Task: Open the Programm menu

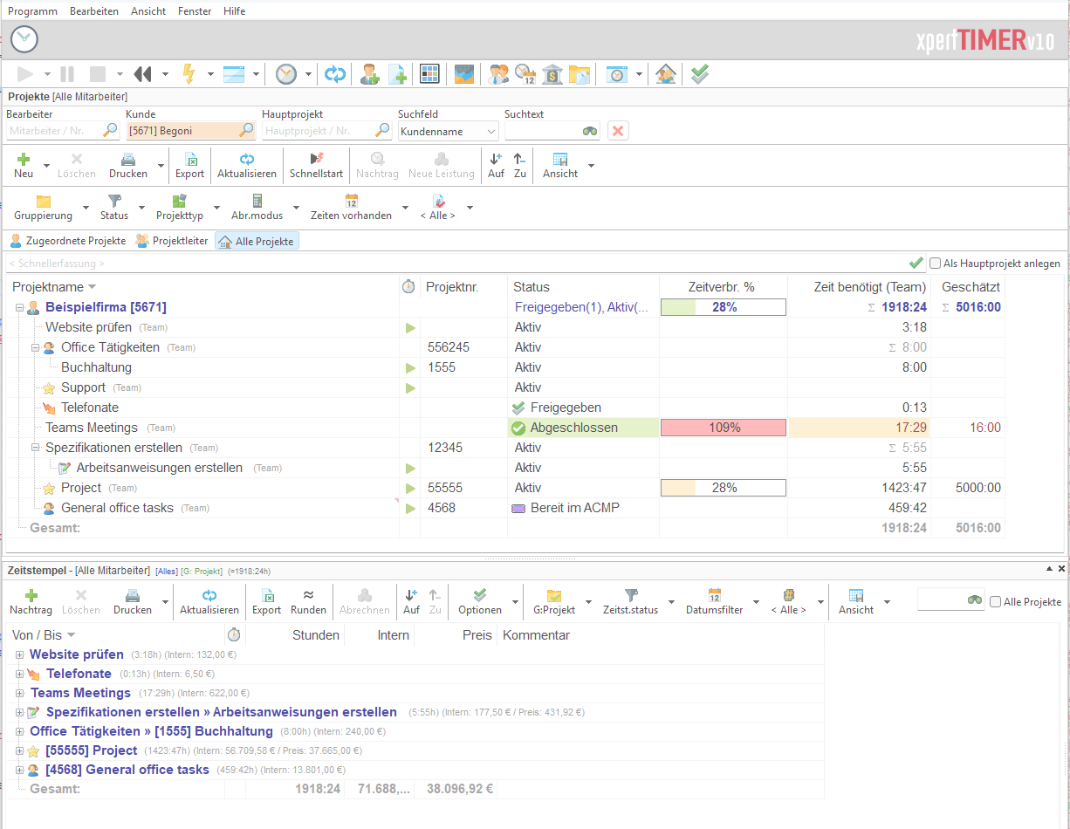Action: (33, 11)
